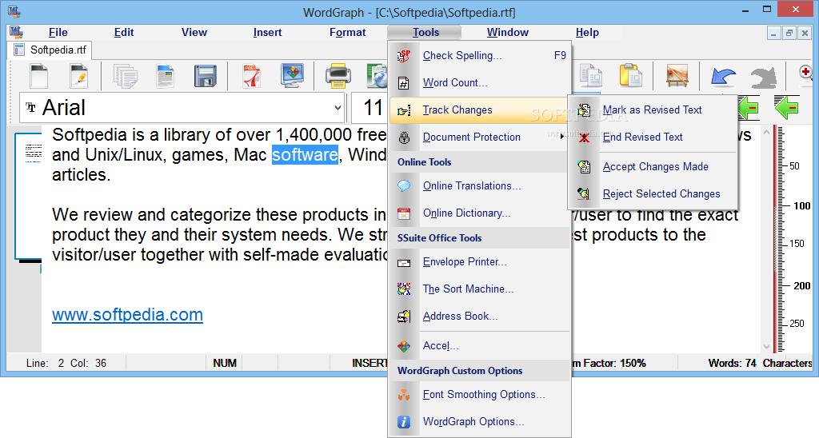Choose Accept Changes Made
The height and width of the screenshot is (438, 819).
pos(653,166)
